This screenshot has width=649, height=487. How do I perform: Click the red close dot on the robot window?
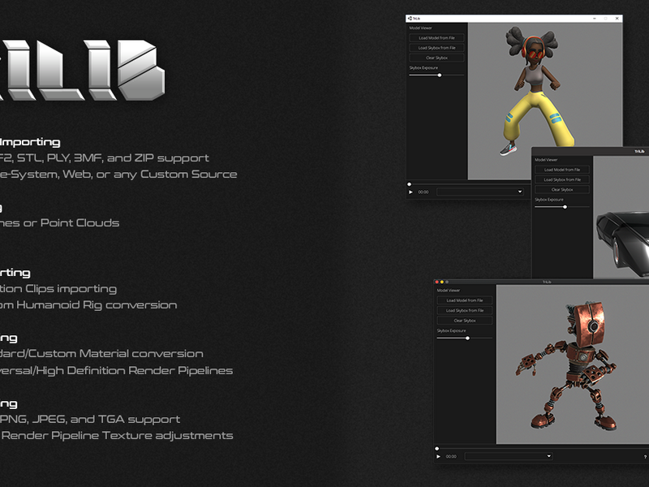pos(437,282)
